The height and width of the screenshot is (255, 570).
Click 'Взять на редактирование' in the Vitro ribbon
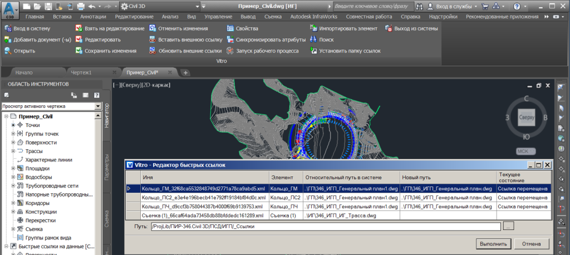[114, 28]
